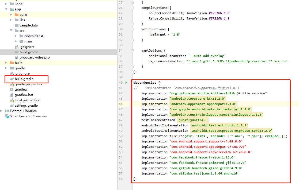Expand the main folder arrow
299x190 pixels.
16,41
